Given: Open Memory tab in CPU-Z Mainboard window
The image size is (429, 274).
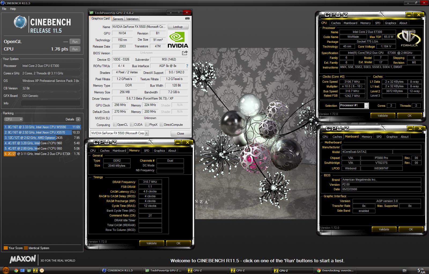Looking at the screenshot, I should (367, 137).
